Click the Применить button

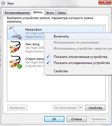click(99, 119)
